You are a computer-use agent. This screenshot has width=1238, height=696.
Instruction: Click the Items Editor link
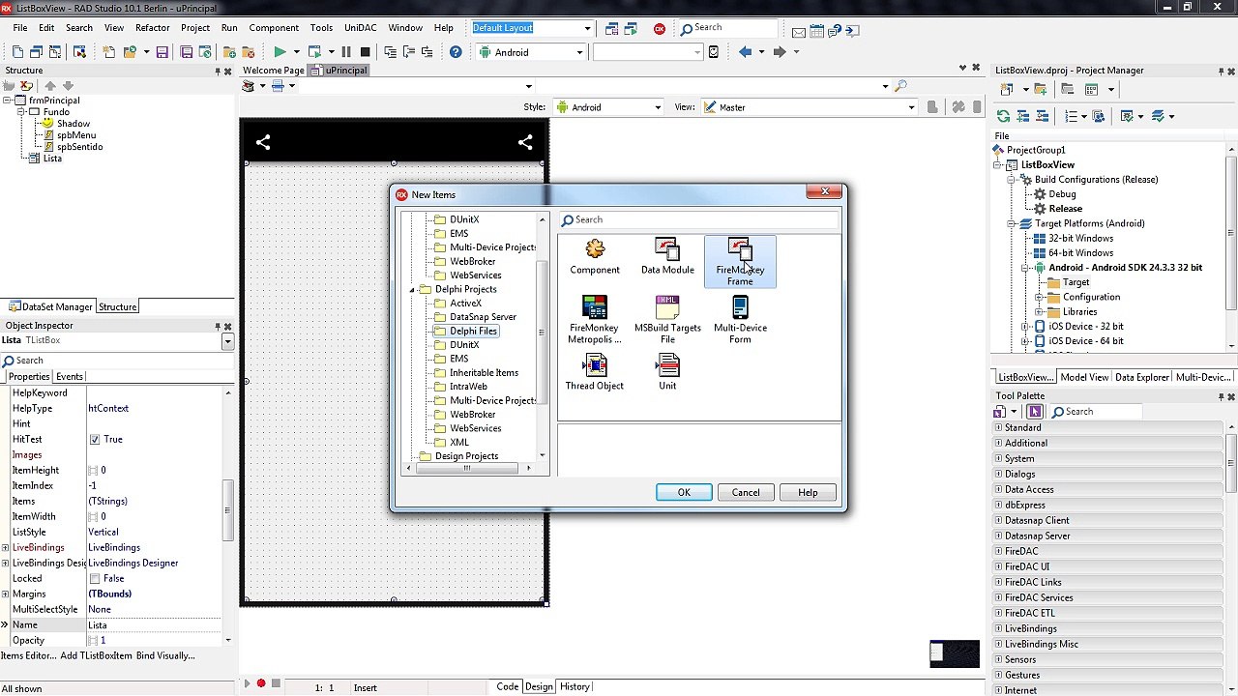[28, 655]
